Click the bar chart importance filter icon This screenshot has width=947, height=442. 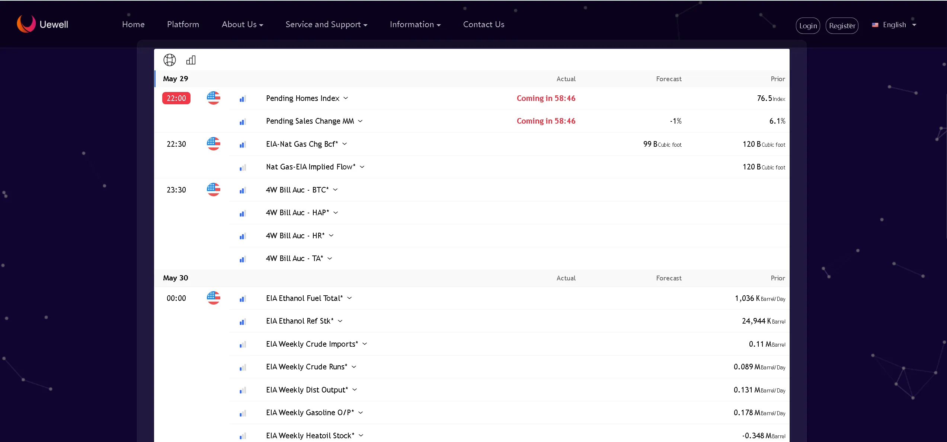tap(191, 60)
